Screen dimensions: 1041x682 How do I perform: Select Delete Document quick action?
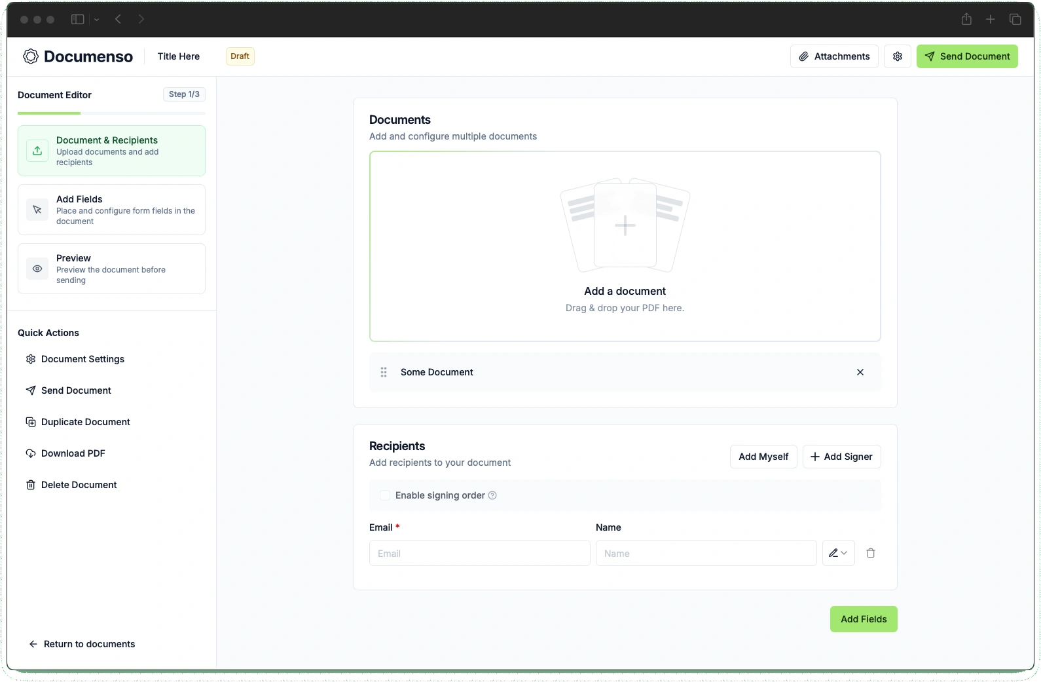(71, 485)
